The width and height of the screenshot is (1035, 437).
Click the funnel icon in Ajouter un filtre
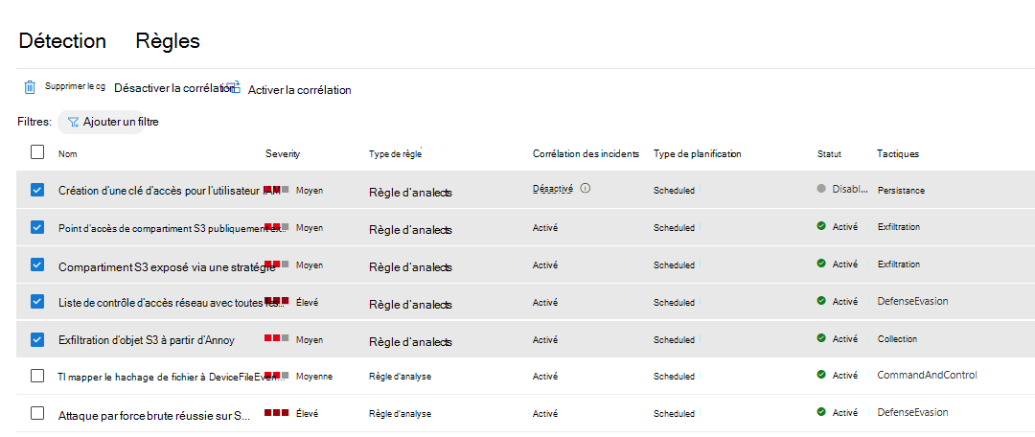(73, 122)
